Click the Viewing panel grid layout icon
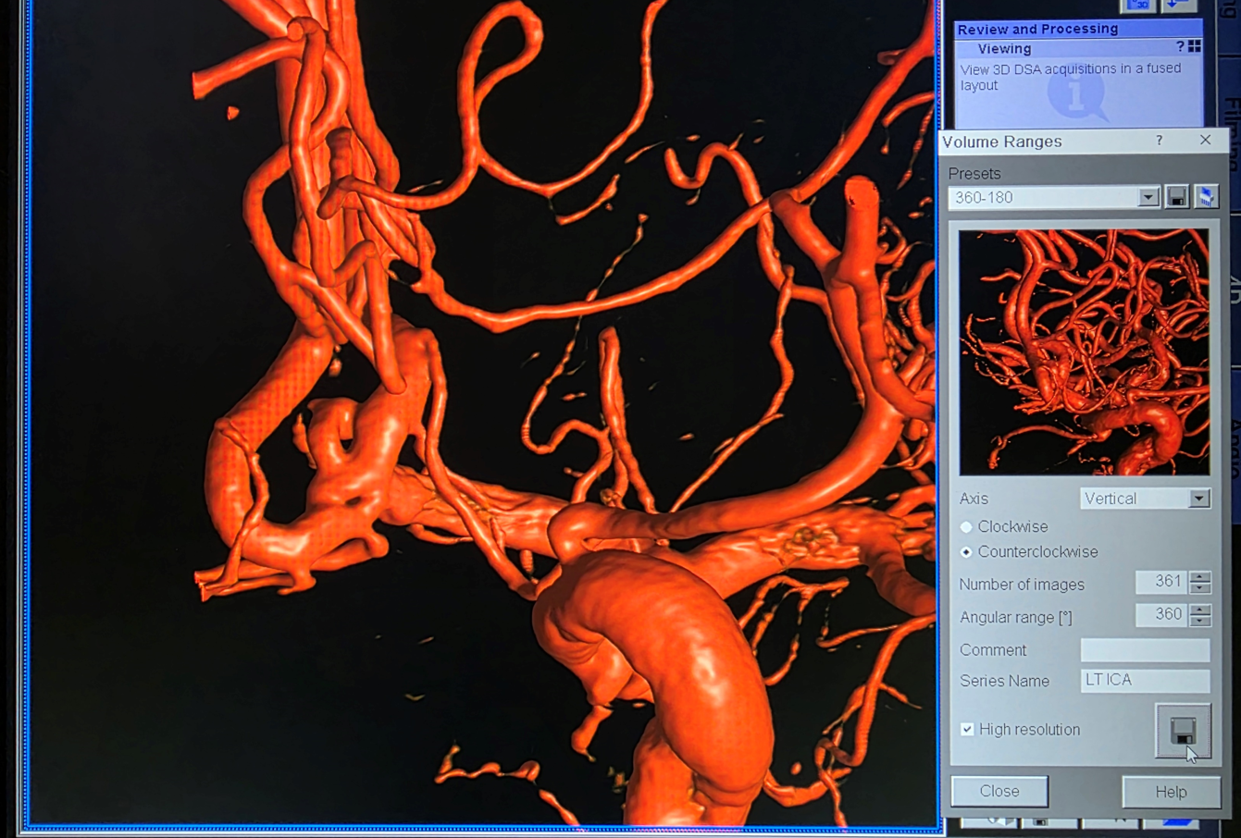The image size is (1241, 838). point(1195,46)
